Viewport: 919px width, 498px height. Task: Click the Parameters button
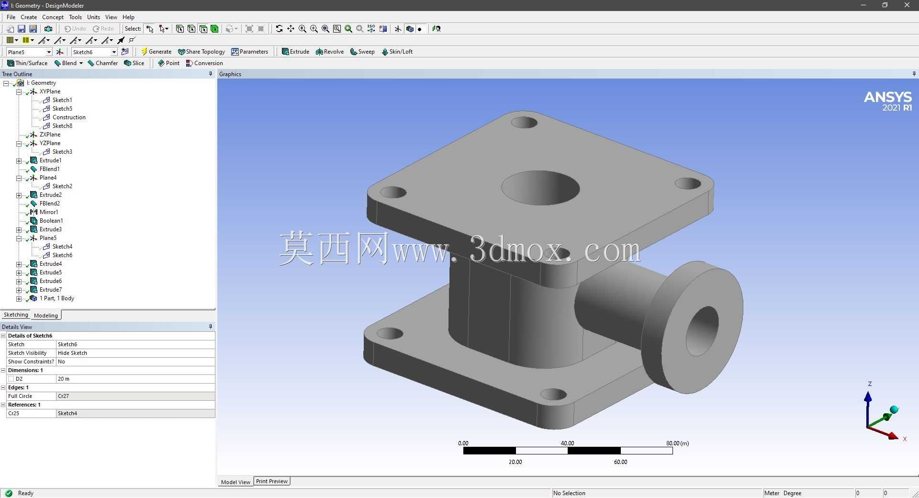tap(249, 52)
